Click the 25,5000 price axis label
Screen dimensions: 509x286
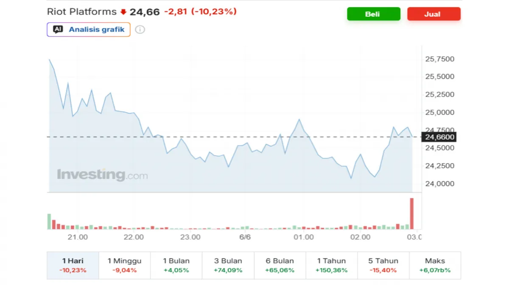click(439, 77)
